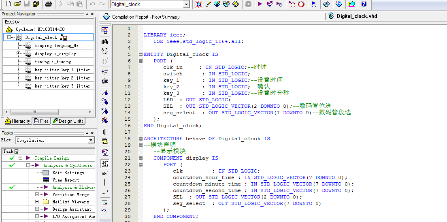
Task: Click View Report in the Tasks list
Action: coord(65,180)
